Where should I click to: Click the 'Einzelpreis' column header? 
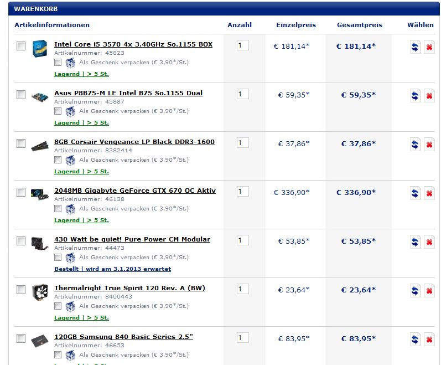coord(296,25)
